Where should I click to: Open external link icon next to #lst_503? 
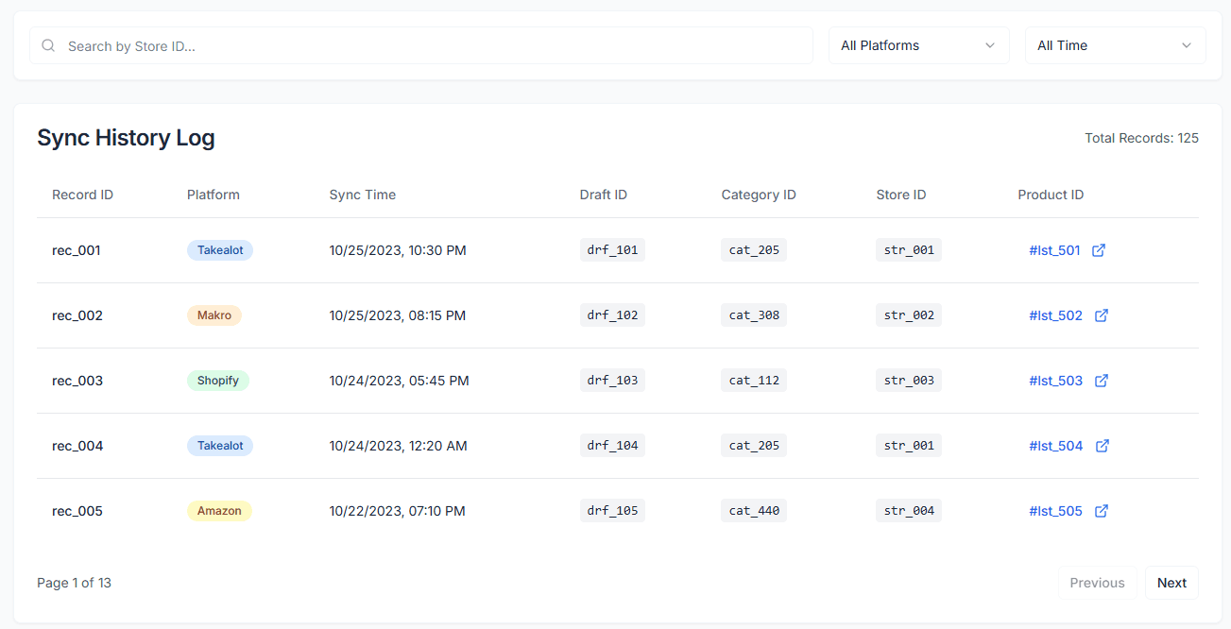(x=1102, y=380)
